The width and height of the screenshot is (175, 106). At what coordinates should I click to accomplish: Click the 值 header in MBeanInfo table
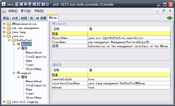click(129, 29)
